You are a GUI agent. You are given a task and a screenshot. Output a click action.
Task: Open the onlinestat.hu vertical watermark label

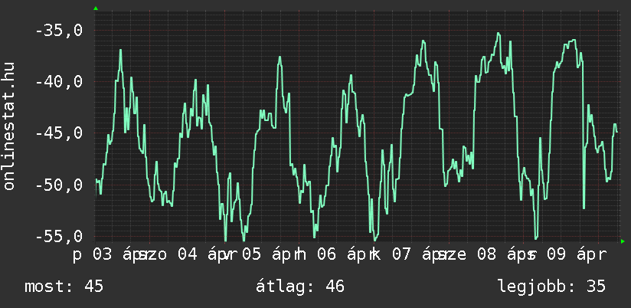click(9, 126)
